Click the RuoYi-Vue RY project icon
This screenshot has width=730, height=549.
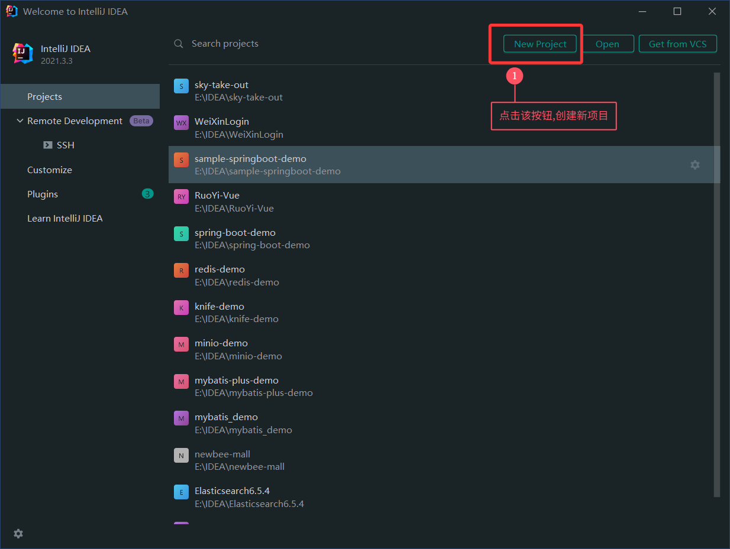181,197
